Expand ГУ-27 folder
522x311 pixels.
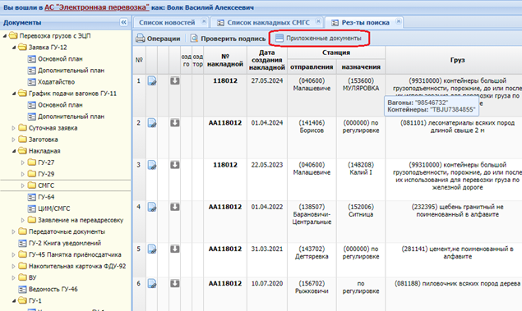tap(23, 162)
